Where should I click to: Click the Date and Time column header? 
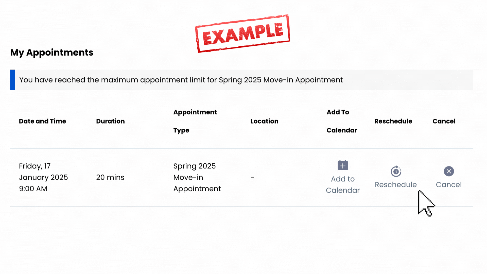[x=42, y=121]
